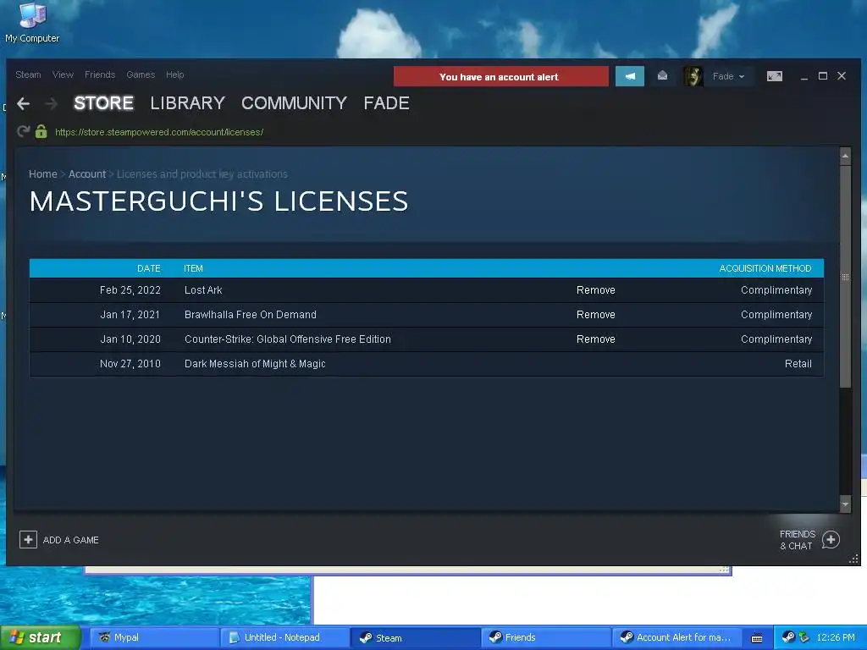
Task: Switch to the FADE profile tab
Action: click(386, 103)
